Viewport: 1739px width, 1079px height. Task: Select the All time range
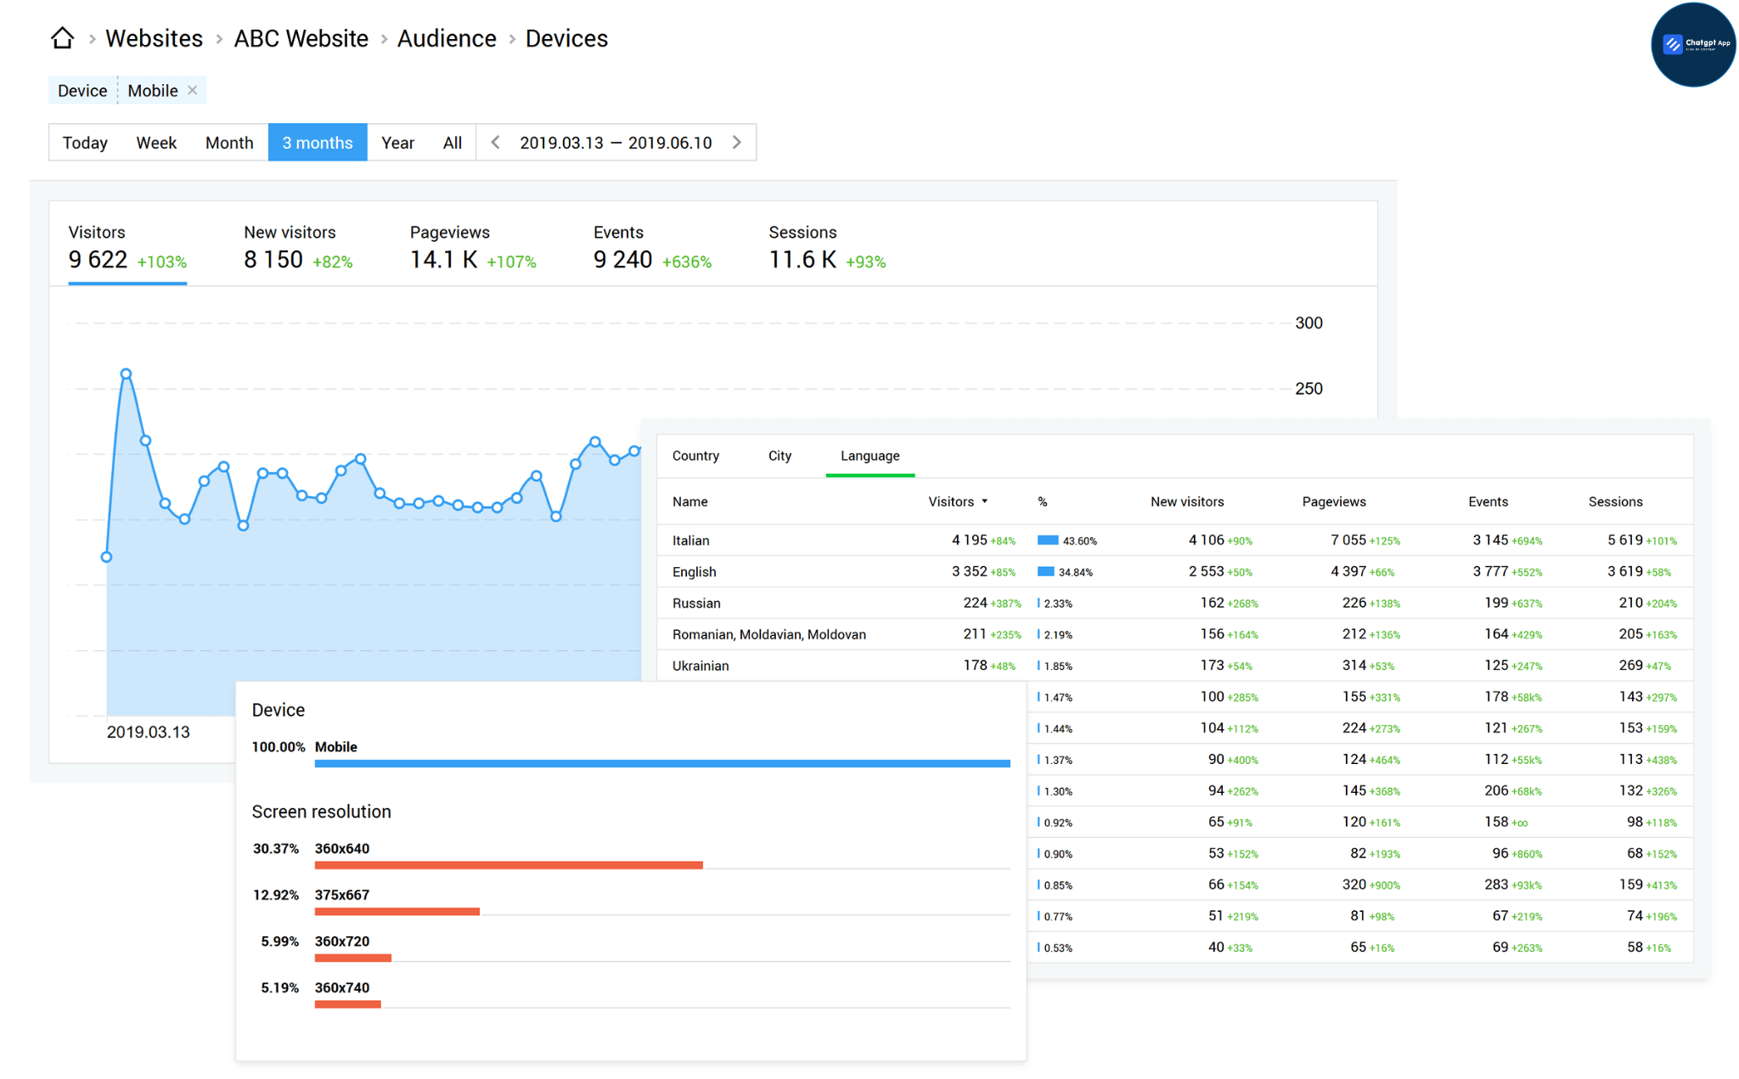coord(452,143)
